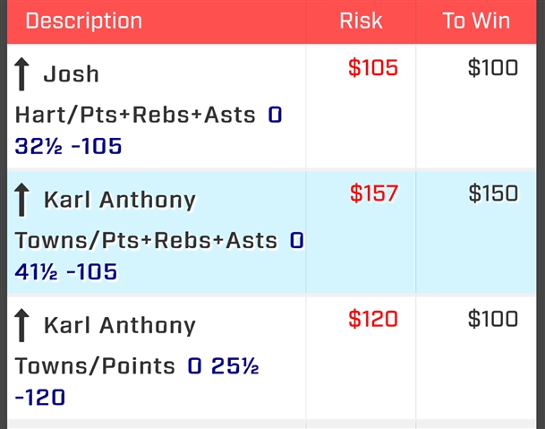Click the Josh player name text
This screenshot has height=429, width=545.
72,74
